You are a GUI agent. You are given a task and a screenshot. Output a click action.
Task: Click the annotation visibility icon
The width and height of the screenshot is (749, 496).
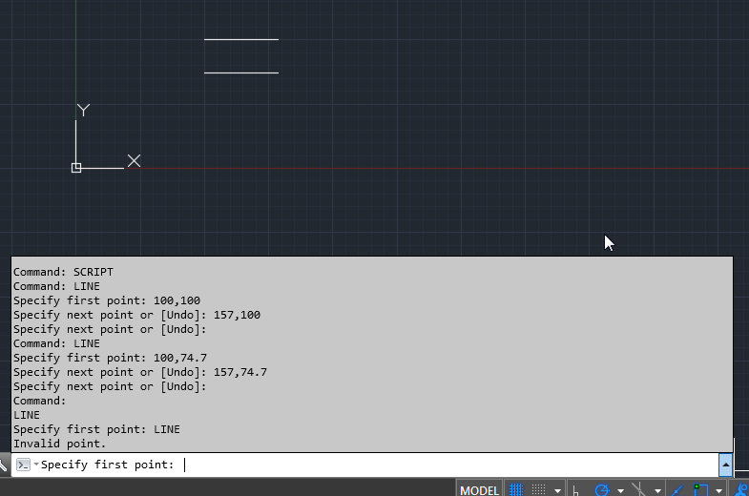[x=740, y=490]
